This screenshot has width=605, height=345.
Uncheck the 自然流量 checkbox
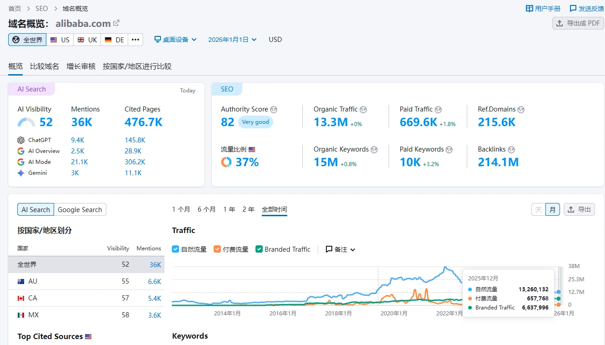click(x=175, y=249)
